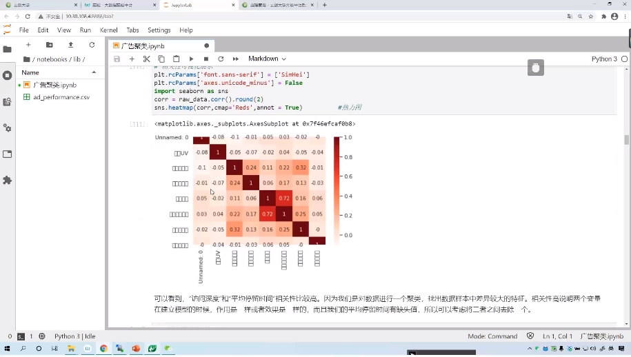This screenshot has width=631, height=357.
Task: Interrupt the kernel with stop button
Action: click(206, 59)
